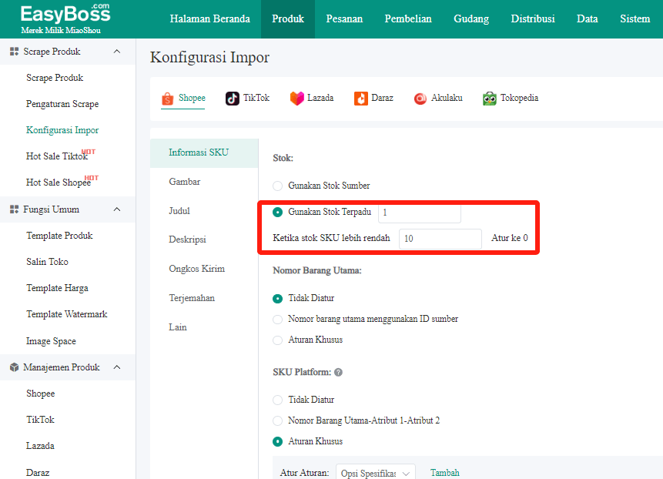Screen dimensions: 663x479
Task: Switch to the Shopee tab
Action: tap(183, 99)
